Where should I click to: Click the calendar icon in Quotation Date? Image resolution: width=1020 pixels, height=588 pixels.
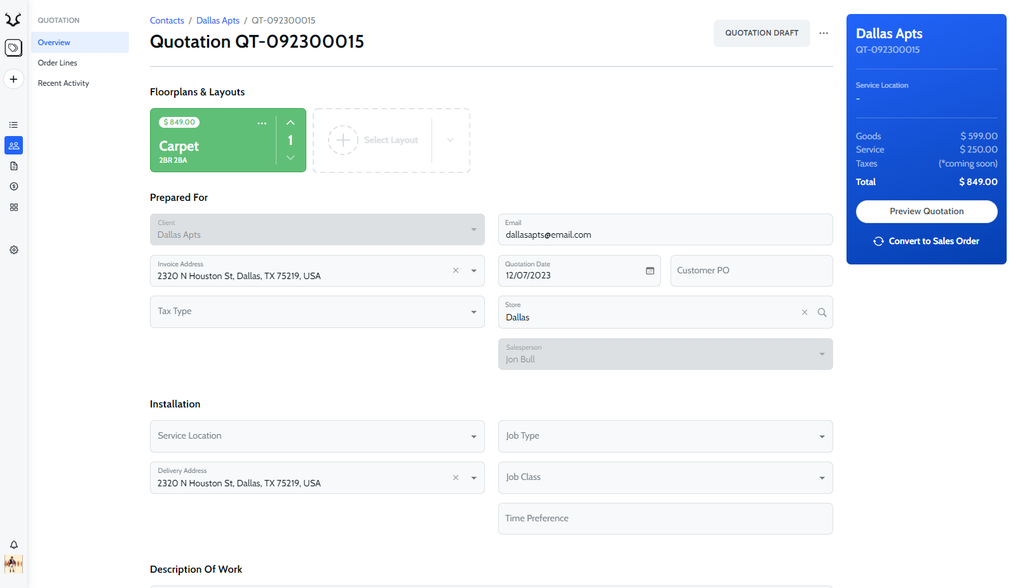(650, 271)
